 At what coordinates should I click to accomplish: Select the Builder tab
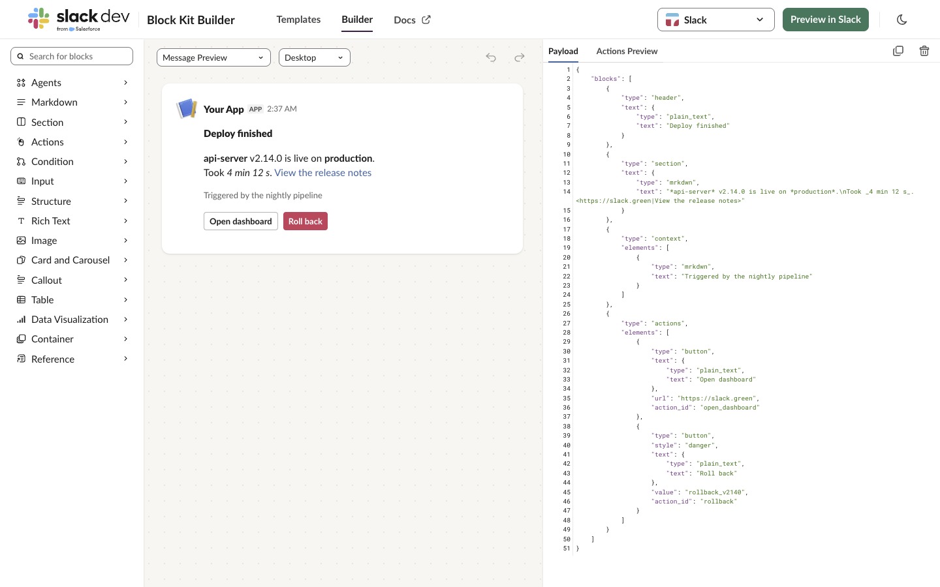357,20
